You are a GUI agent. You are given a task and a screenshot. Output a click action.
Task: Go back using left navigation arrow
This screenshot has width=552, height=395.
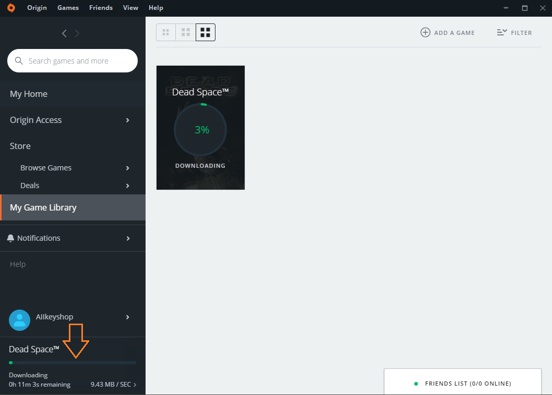click(64, 33)
